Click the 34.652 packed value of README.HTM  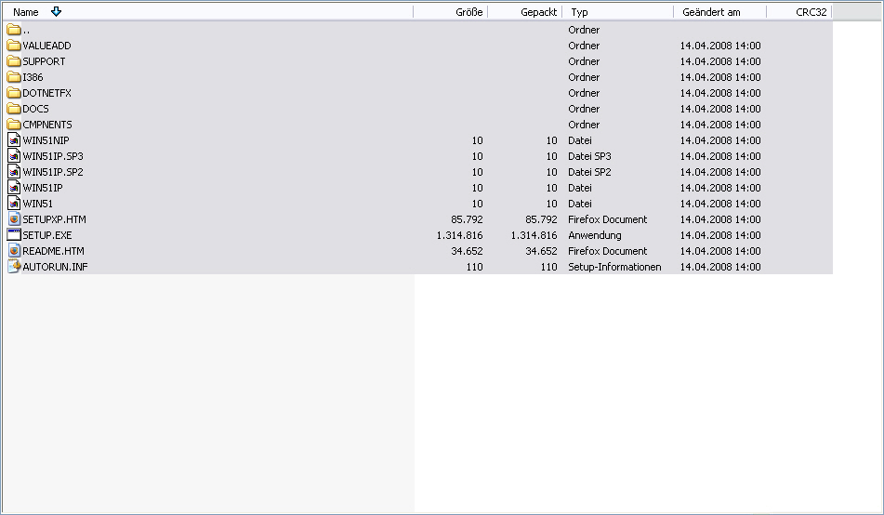coord(541,251)
